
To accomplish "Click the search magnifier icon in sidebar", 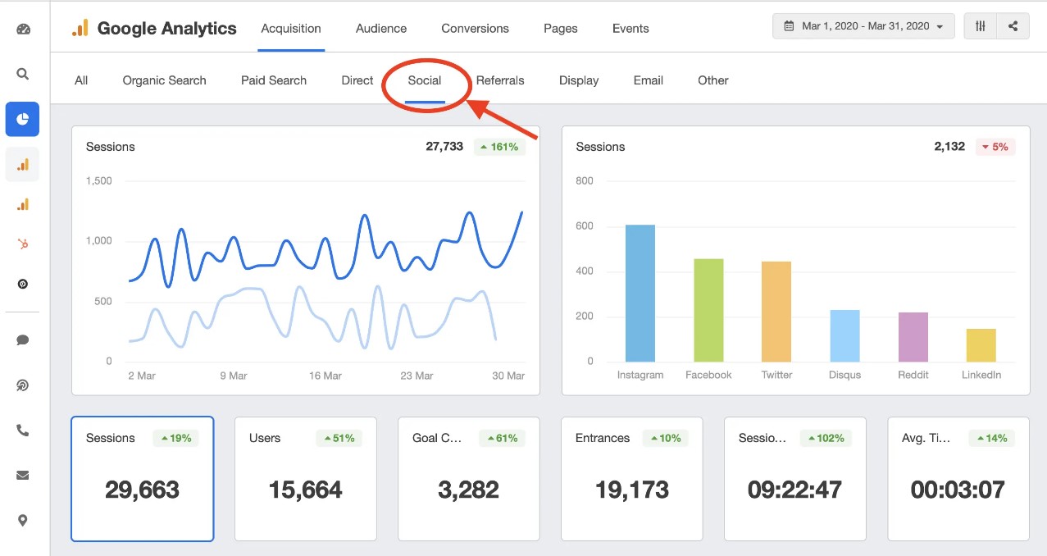I will [23, 74].
